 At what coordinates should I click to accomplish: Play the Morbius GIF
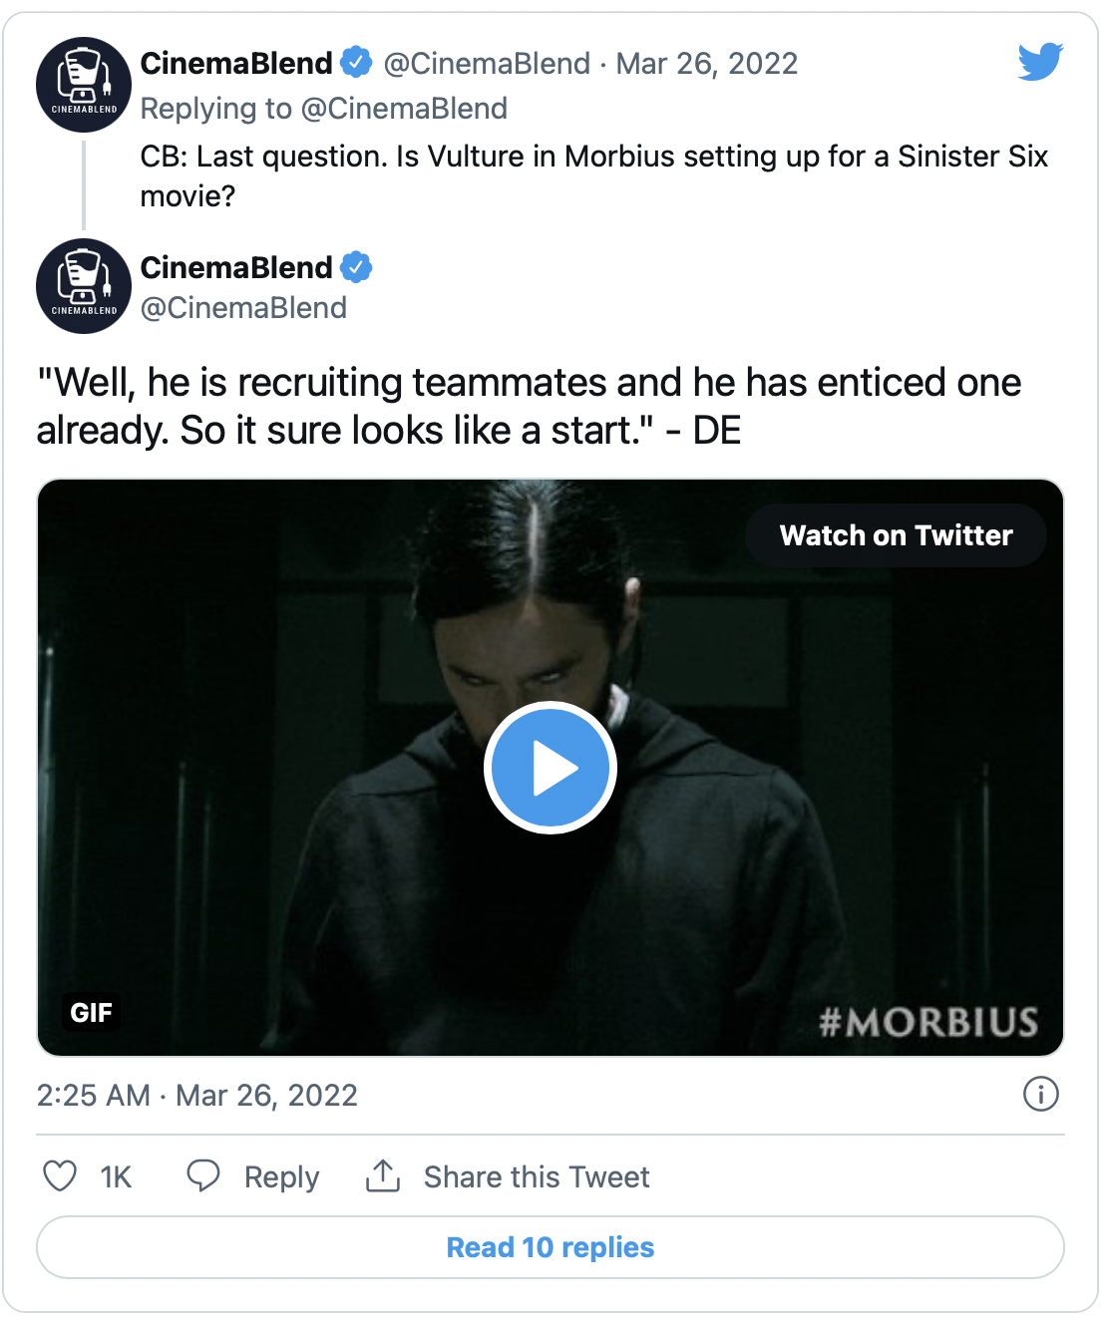pos(551,768)
